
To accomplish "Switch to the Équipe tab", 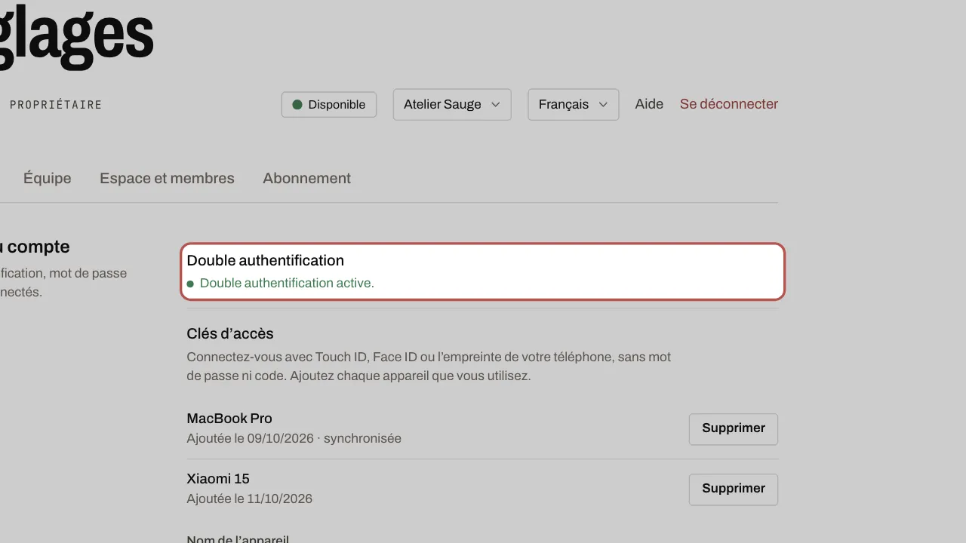I will 48,178.
